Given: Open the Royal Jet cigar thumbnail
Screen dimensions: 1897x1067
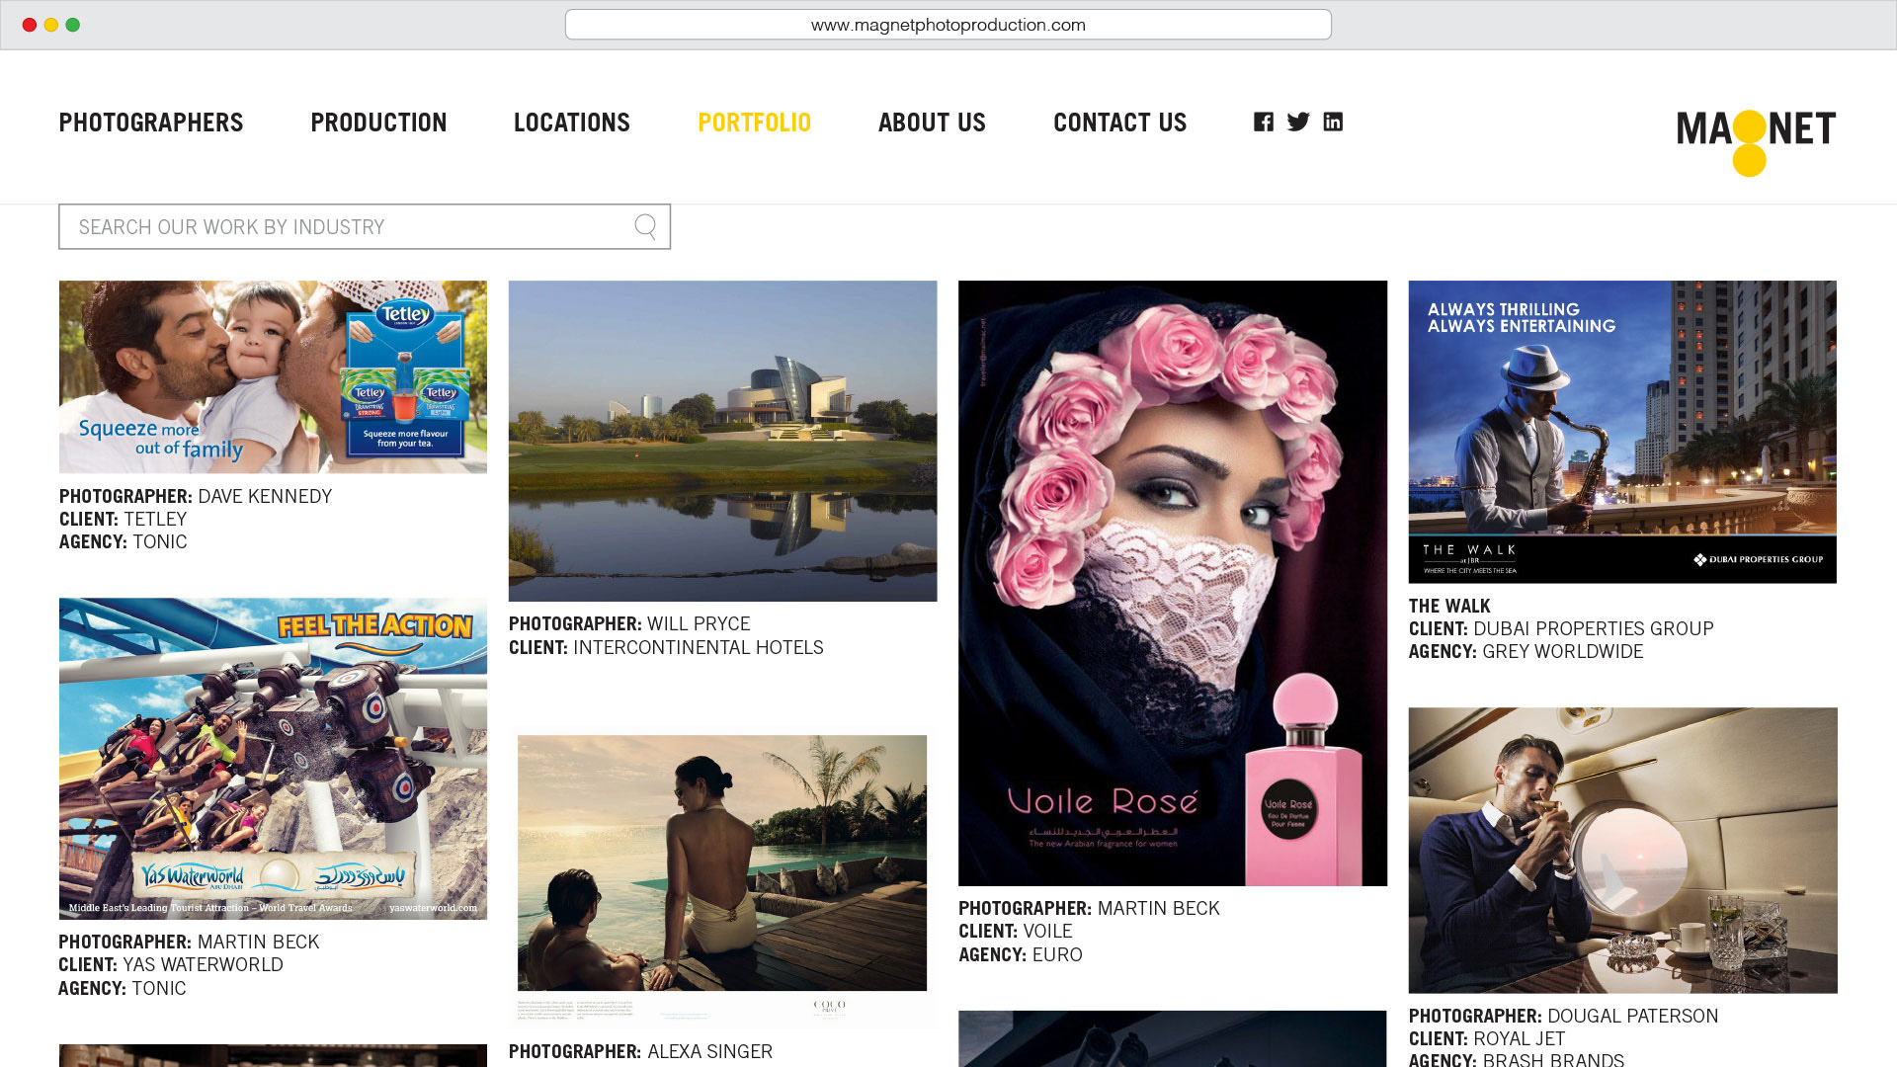Looking at the screenshot, I should [x=1622, y=850].
